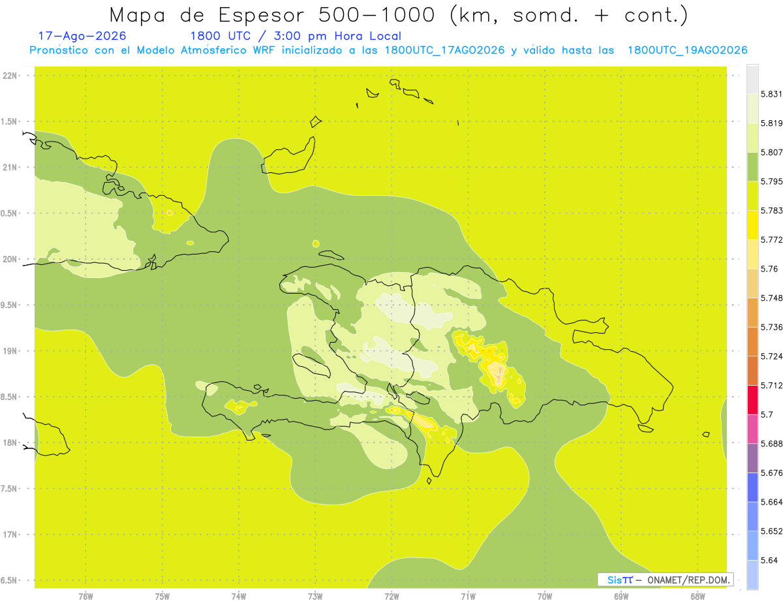Select the 18N latitude axis label
The height and width of the screenshot is (605, 783).
[10, 443]
